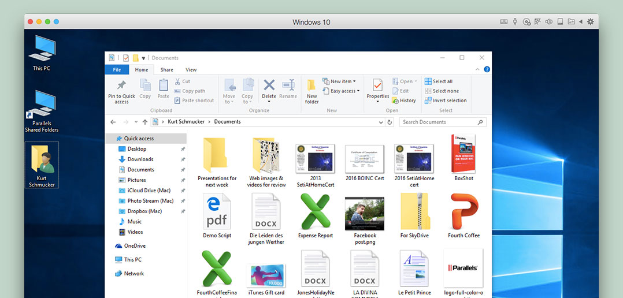Open the Easy access dropdown
The height and width of the screenshot is (298, 623).
click(x=341, y=91)
